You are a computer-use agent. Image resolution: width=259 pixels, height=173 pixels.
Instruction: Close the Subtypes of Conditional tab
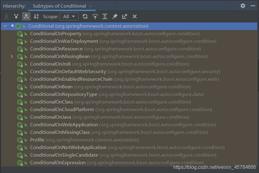(90, 6)
